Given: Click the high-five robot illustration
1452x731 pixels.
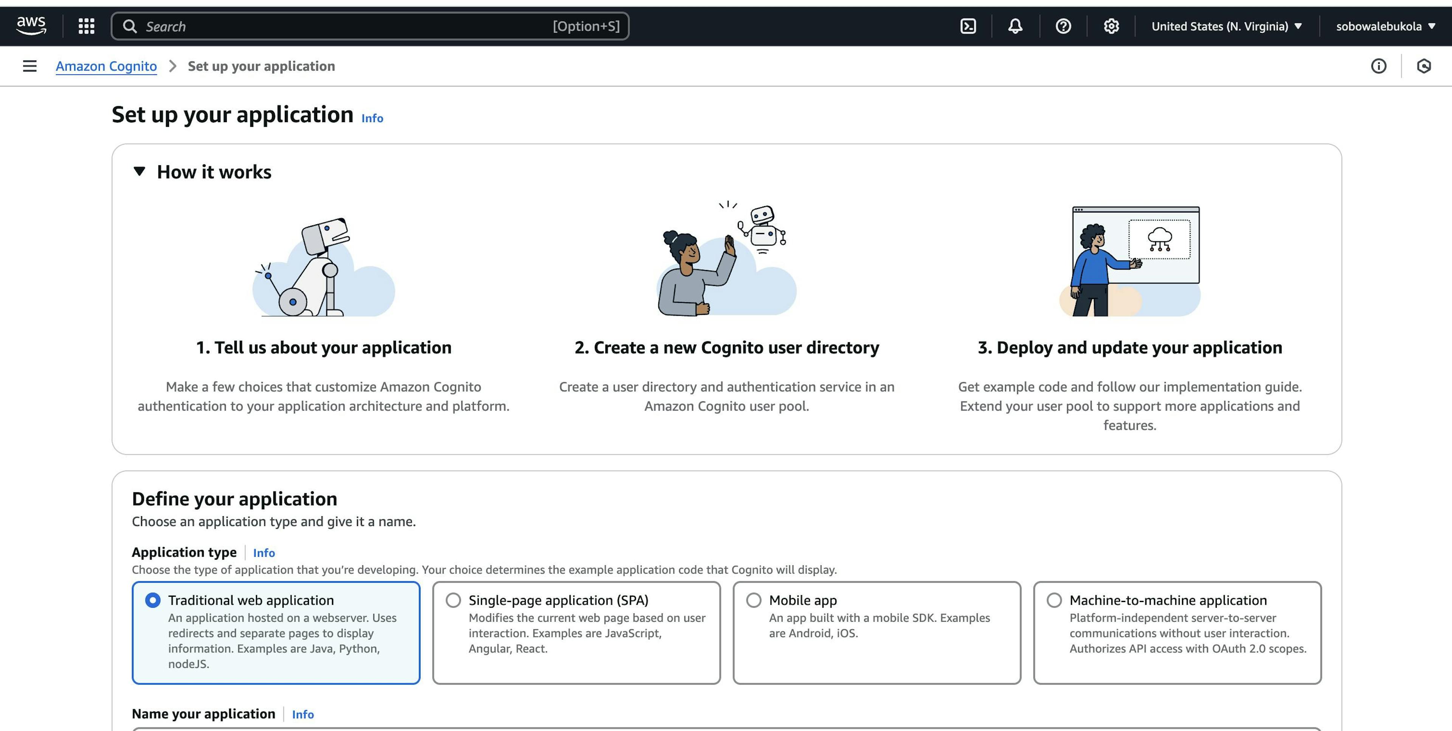Looking at the screenshot, I should 727,258.
